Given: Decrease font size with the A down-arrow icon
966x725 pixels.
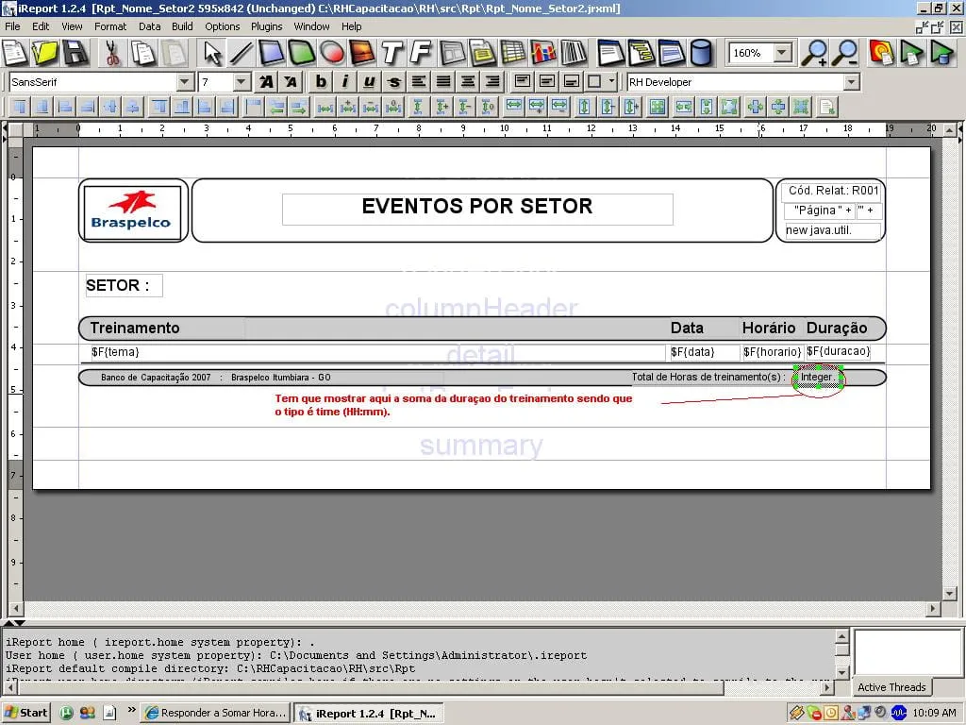Looking at the screenshot, I should pos(290,81).
